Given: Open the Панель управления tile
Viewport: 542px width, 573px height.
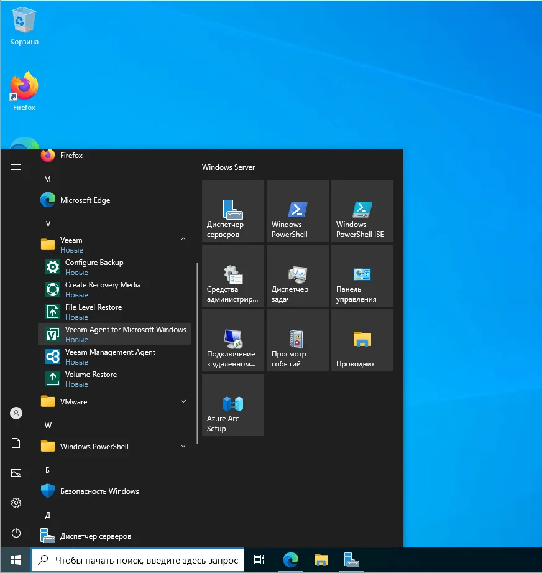Looking at the screenshot, I should [362, 276].
